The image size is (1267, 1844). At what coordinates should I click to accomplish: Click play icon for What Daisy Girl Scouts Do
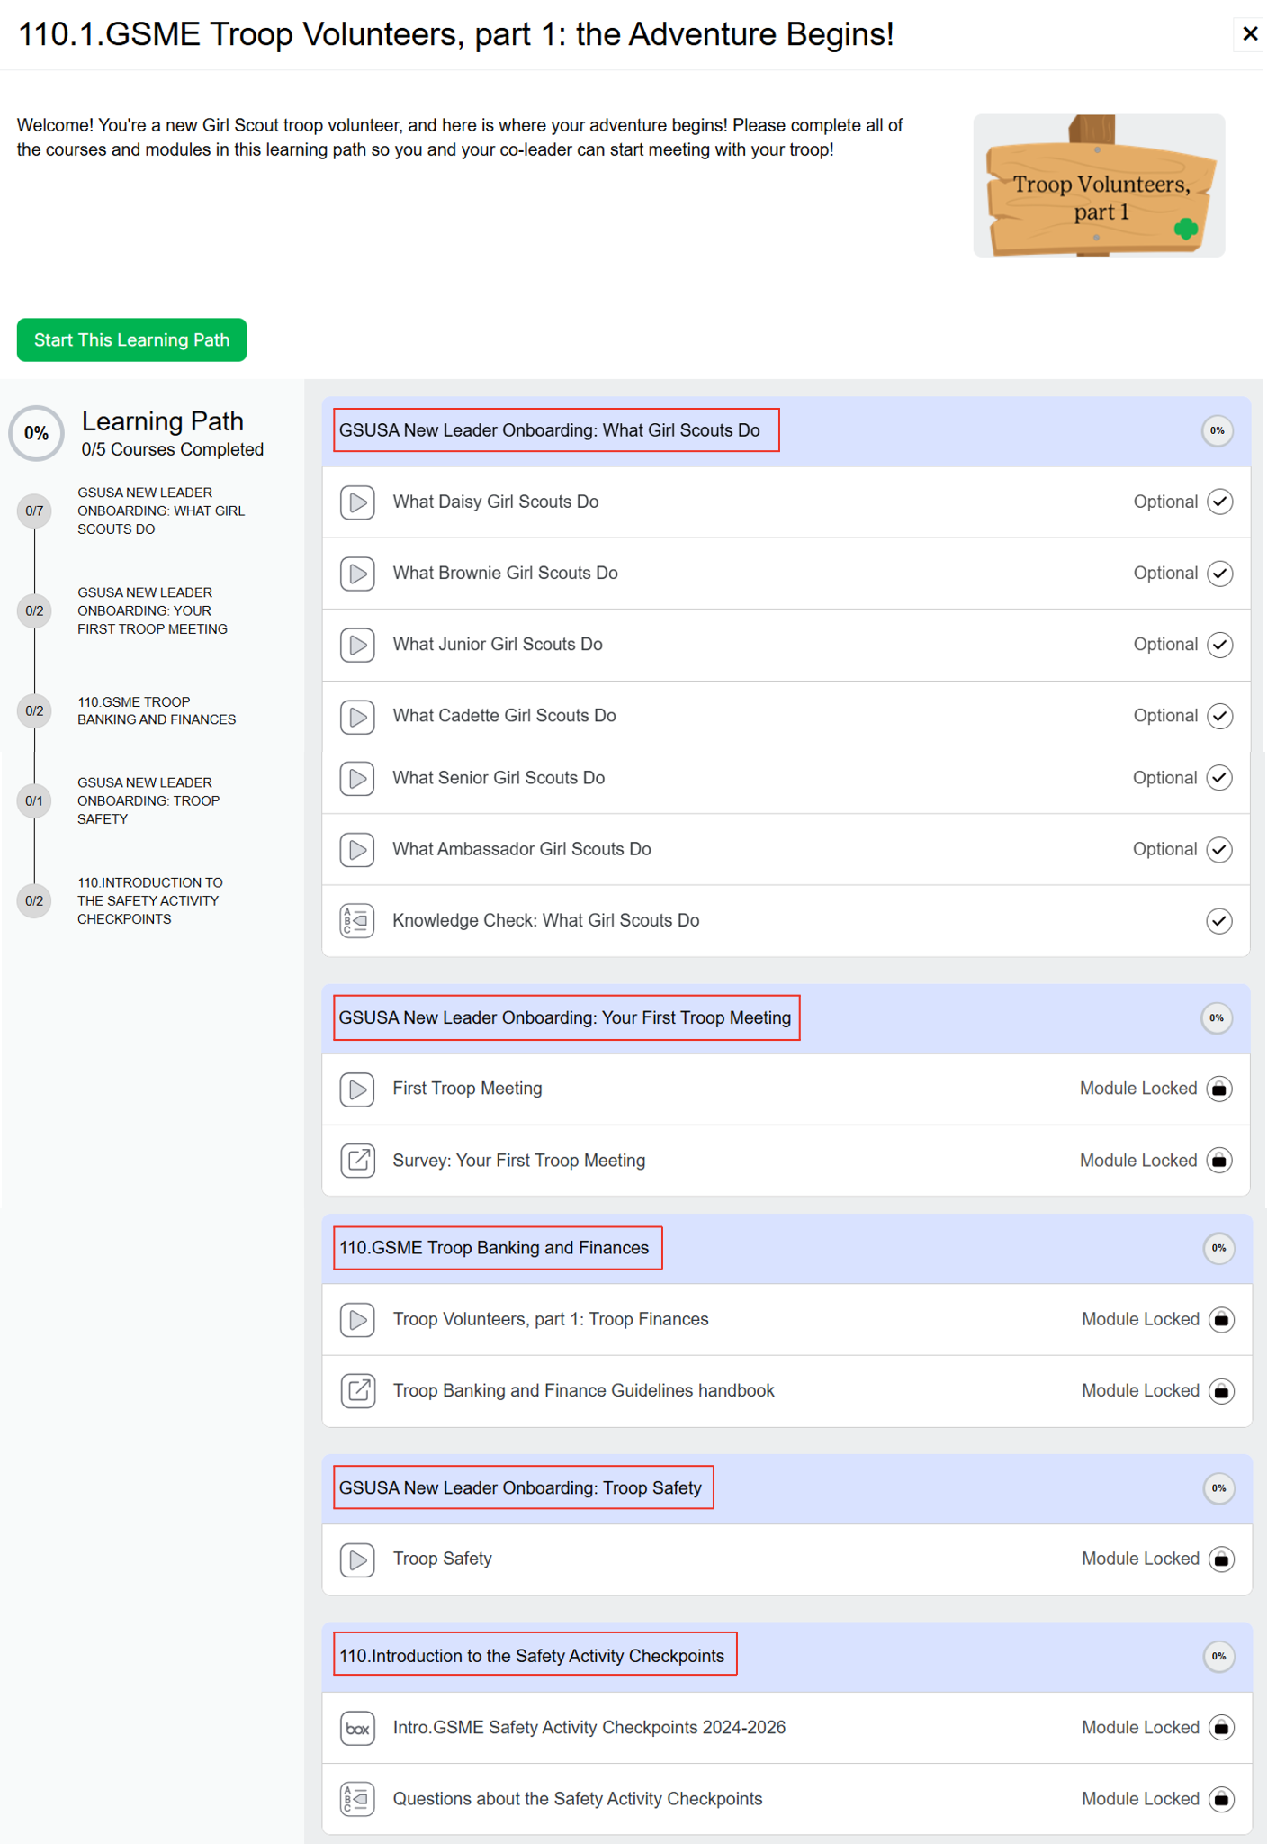(357, 502)
